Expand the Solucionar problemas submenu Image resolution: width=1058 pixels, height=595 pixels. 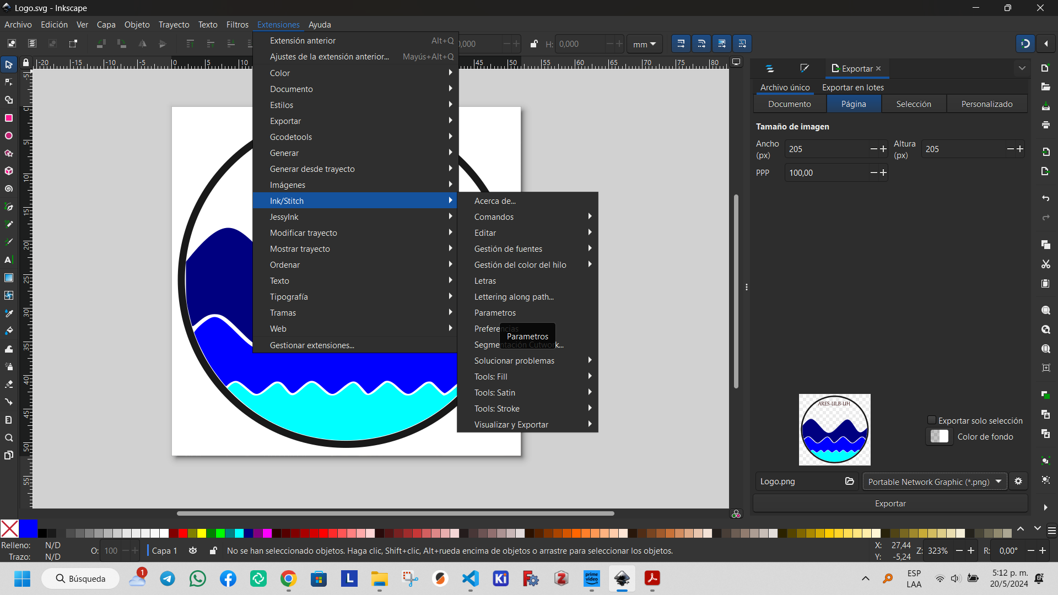click(x=527, y=360)
